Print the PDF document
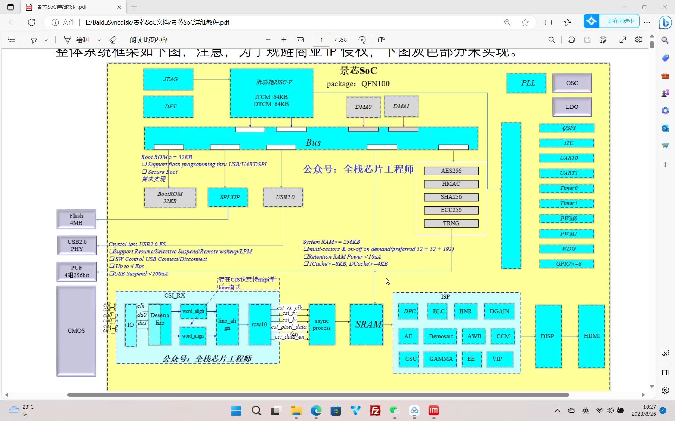 tap(571, 40)
